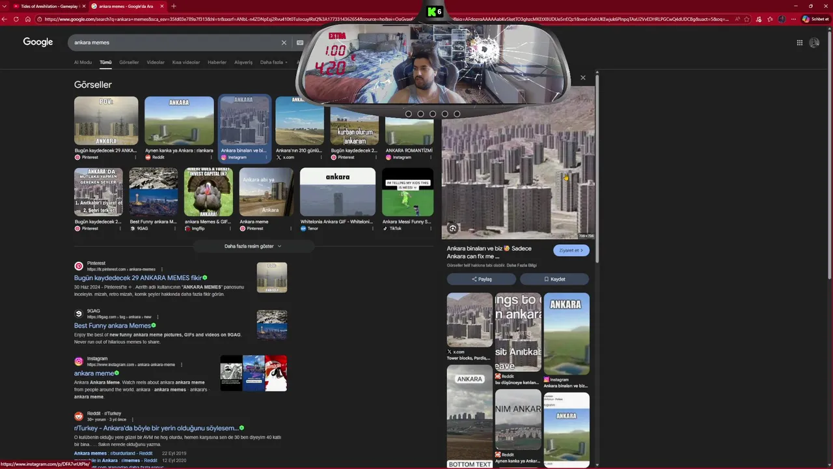Screen dimensions: 833x469
Task: Open the 'ankara meme' Instagram result link
Action: point(94,373)
